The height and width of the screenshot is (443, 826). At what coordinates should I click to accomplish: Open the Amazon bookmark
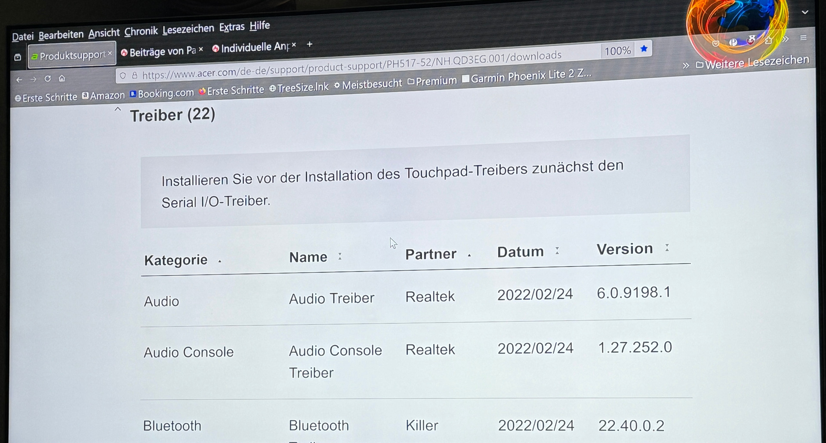(x=103, y=95)
